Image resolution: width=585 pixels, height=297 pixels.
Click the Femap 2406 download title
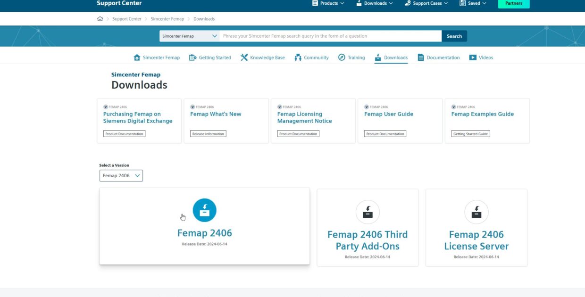click(x=205, y=233)
